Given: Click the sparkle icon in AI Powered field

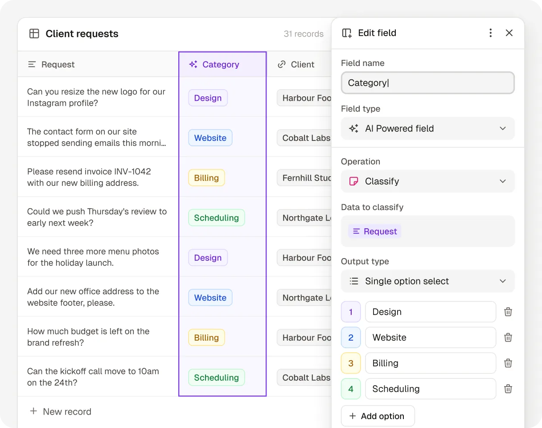Looking at the screenshot, I should coord(353,128).
